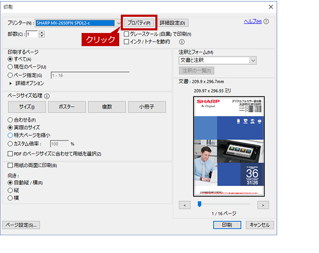
Task: Enable 用紙の両面に印刷 duplex checkbox
Action: [10, 165]
